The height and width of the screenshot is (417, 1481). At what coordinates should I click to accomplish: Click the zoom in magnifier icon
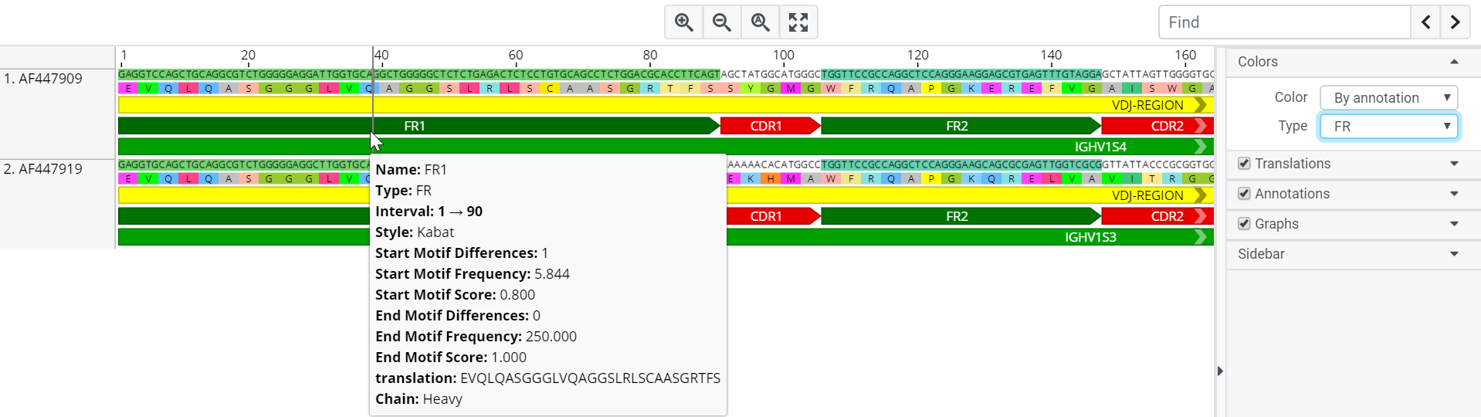click(683, 22)
